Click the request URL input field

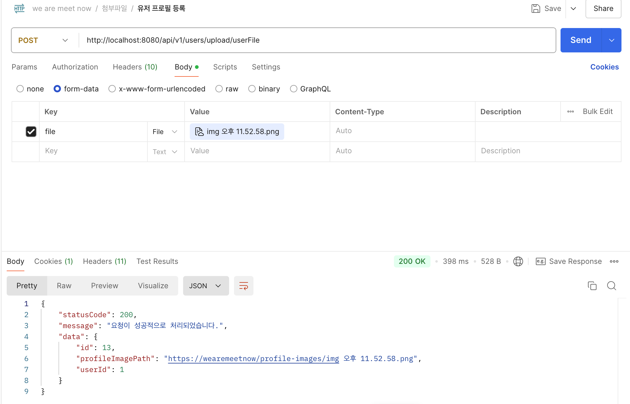pyautogui.click(x=317, y=40)
